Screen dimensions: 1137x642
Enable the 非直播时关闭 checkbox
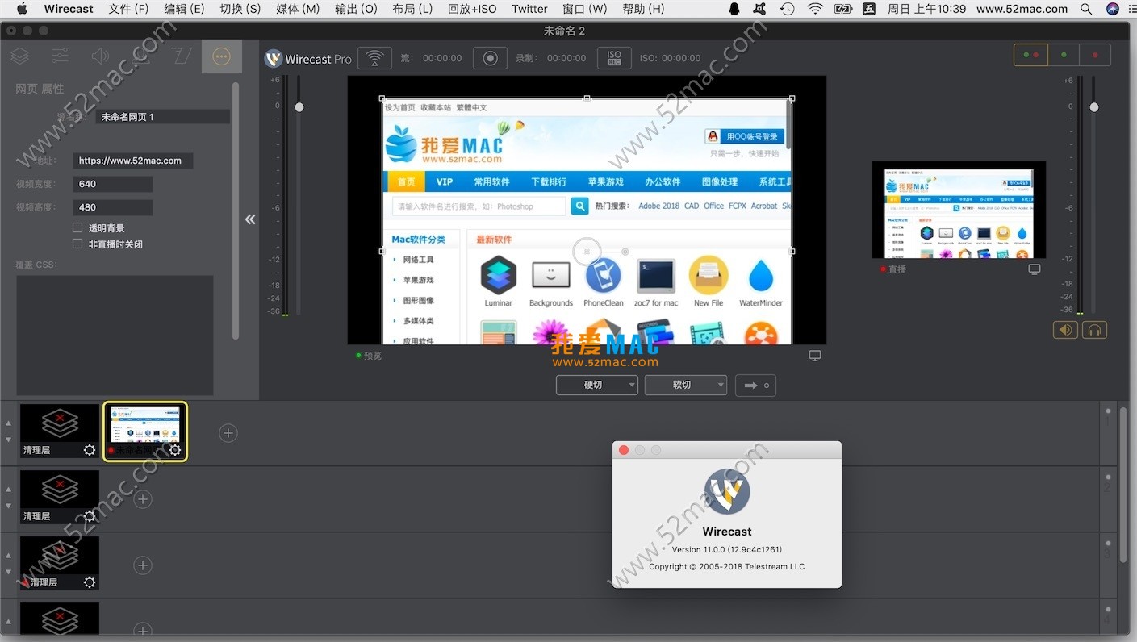pos(78,244)
